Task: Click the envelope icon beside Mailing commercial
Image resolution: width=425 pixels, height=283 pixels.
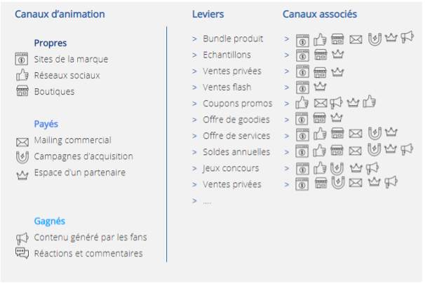Action: (x=22, y=142)
